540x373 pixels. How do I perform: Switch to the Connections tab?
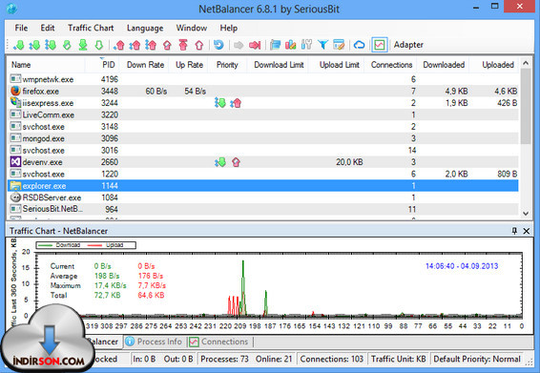219,342
